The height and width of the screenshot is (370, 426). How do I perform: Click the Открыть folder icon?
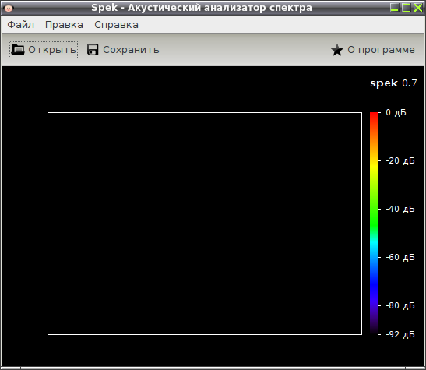pos(18,50)
